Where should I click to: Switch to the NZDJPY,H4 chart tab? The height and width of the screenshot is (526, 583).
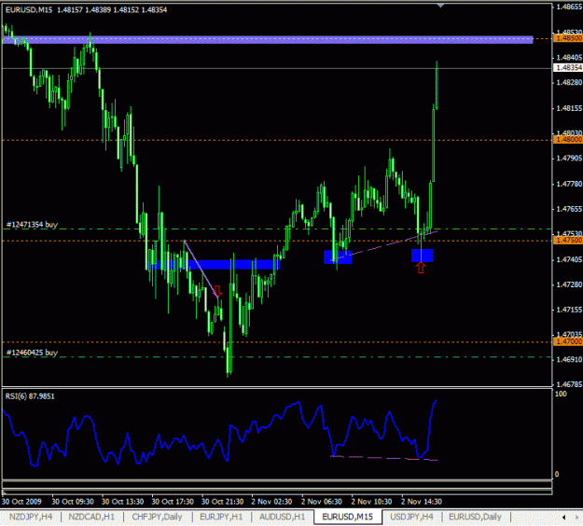tap(31, 517)
